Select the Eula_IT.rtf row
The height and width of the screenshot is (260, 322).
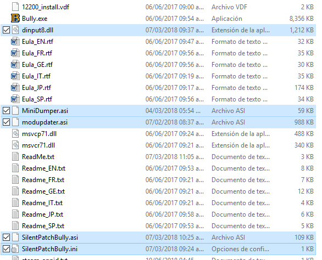pos(158,76)
